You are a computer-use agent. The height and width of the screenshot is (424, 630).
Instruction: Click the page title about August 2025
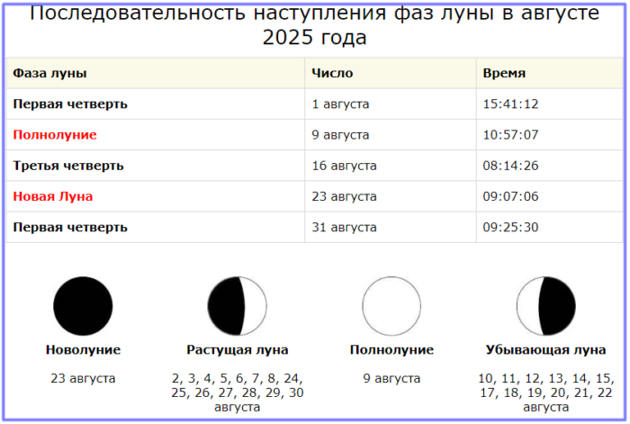pos(314,26)
